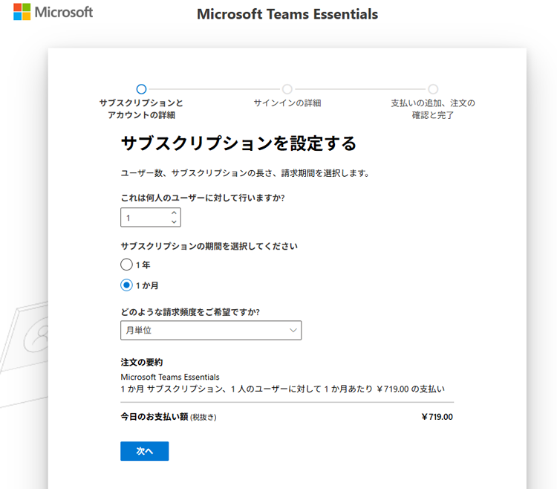
Task: Open the 月単位 billing frequency dropdown
Action: click(211, 331)
